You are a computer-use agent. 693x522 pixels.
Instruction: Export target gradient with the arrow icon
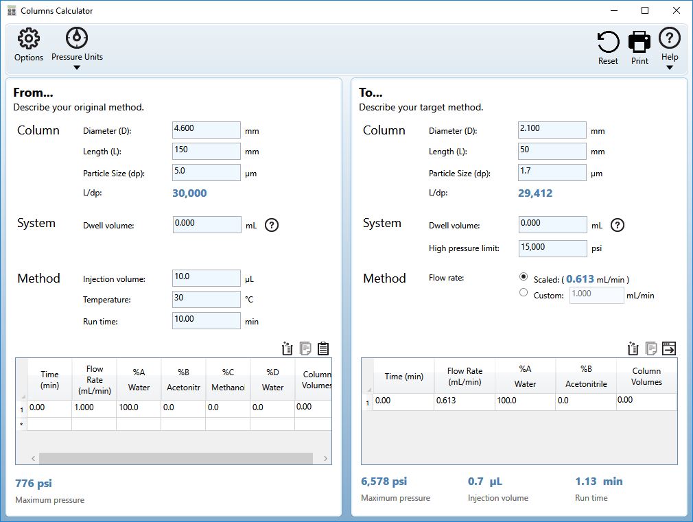click(668, 348)
